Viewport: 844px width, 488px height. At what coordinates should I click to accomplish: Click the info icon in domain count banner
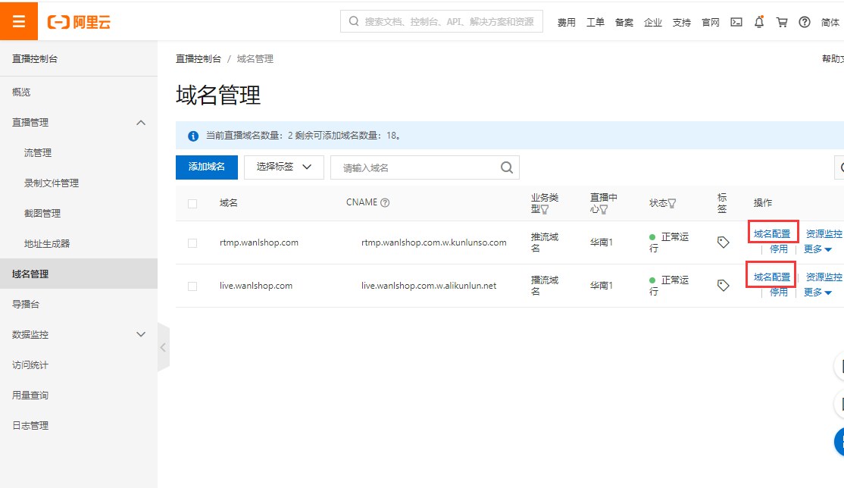click(192, 136)
